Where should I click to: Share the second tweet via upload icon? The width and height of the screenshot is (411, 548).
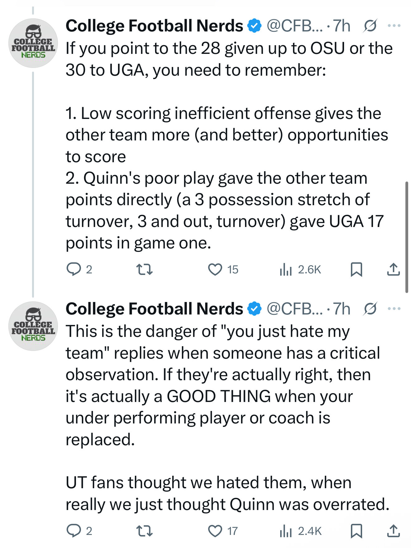pos(393,531)
